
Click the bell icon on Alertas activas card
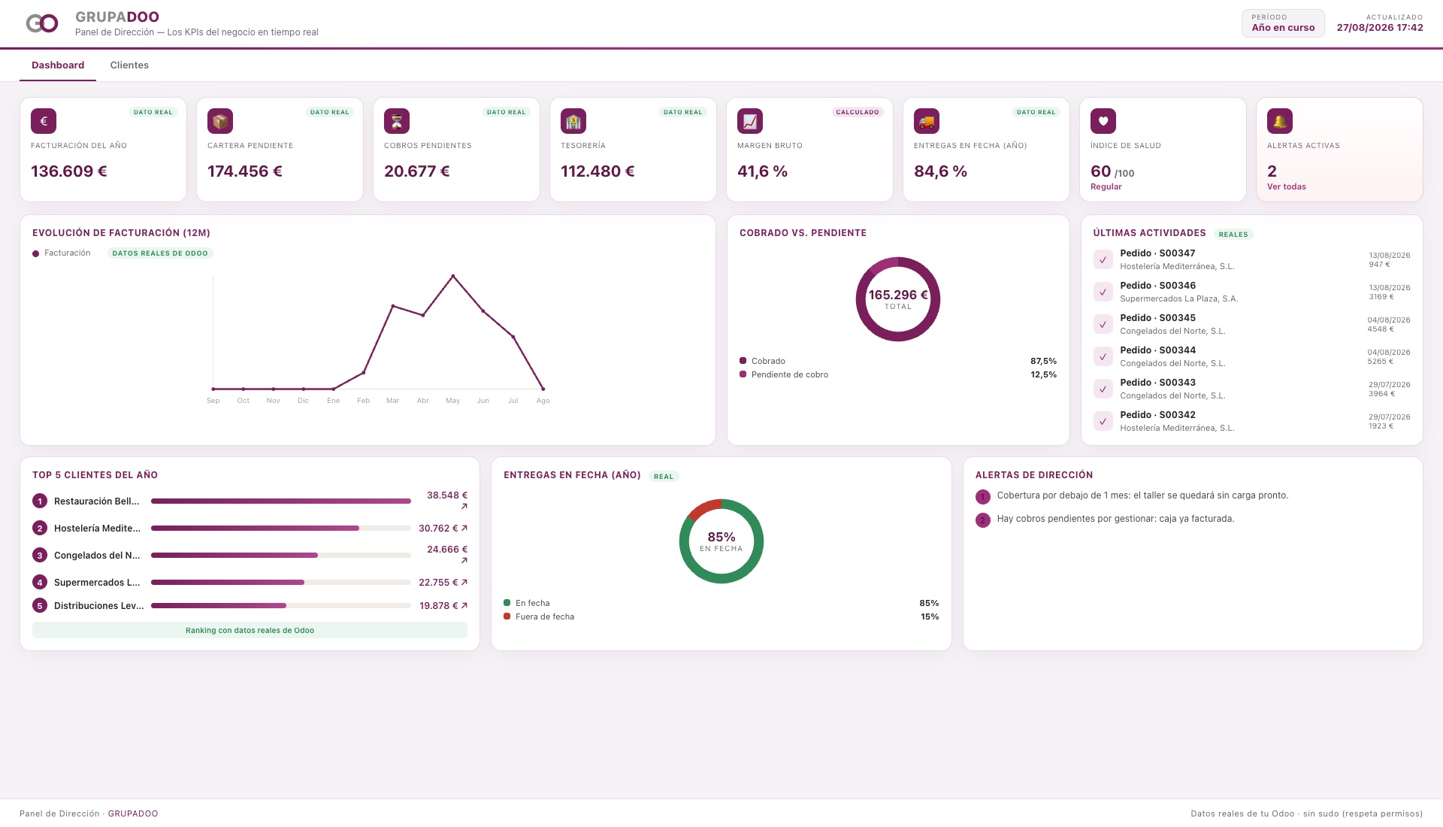click(x=1280, y=121)
